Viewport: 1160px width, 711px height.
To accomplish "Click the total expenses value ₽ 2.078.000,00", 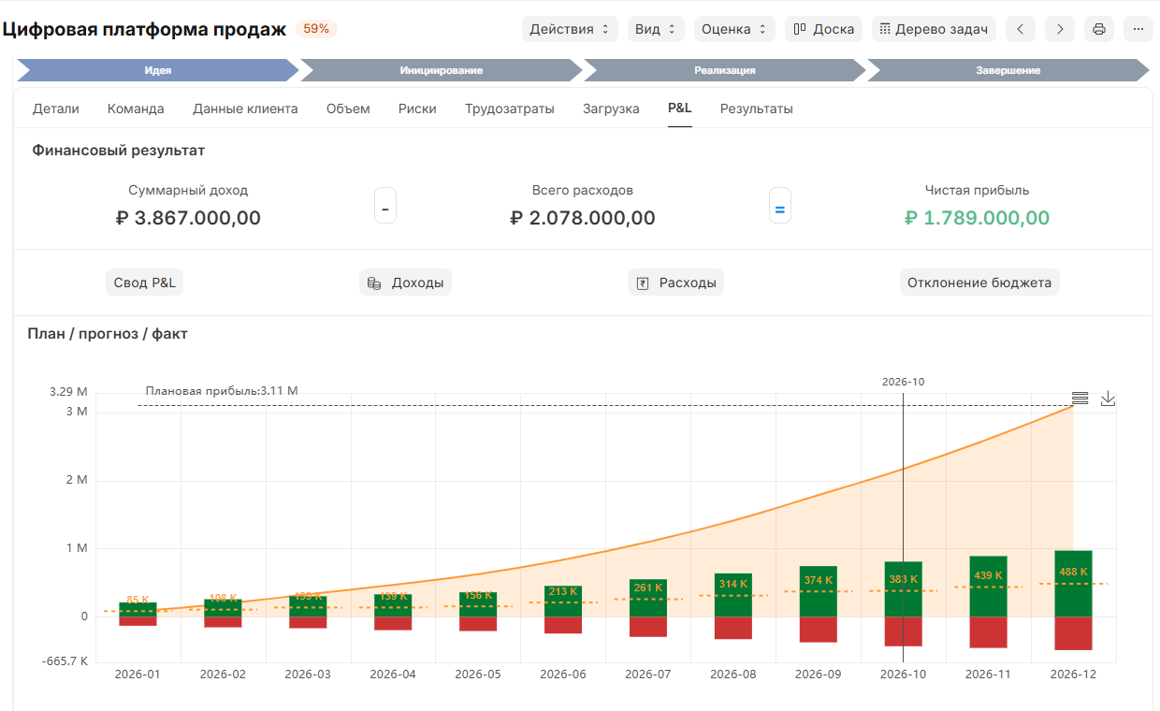I will tap(582, 218).
